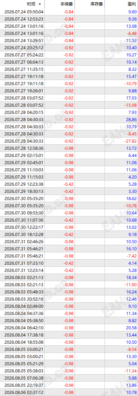Image resolution: width=138 pixels, height=396 pixels.
Task: Select row dated 2026.07.29 02:45:01
Action: coord(69,162)
